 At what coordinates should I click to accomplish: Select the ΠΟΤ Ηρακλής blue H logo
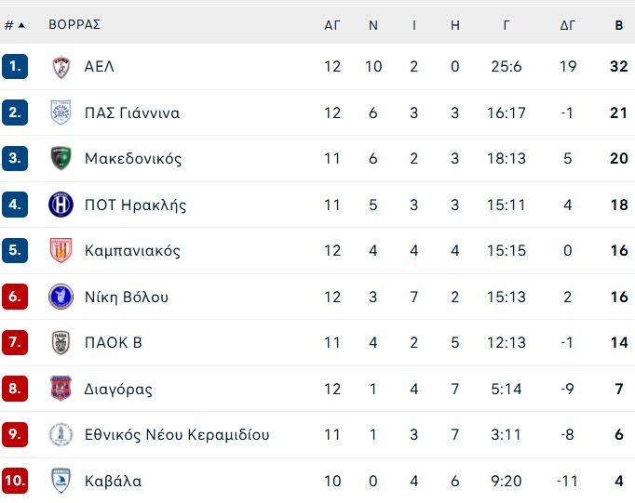tap(61, 205)
